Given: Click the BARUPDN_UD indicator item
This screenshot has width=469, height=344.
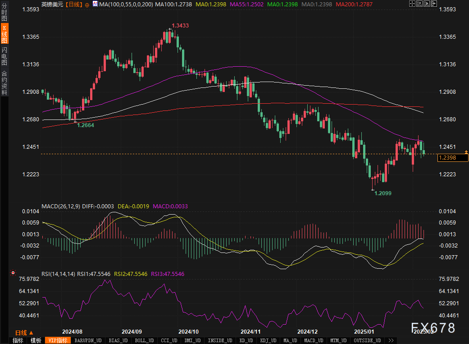Looking at the screenshot, I should (88, 340).
